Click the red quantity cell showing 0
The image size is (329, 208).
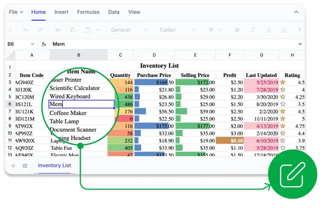click(x=124, y=119)
